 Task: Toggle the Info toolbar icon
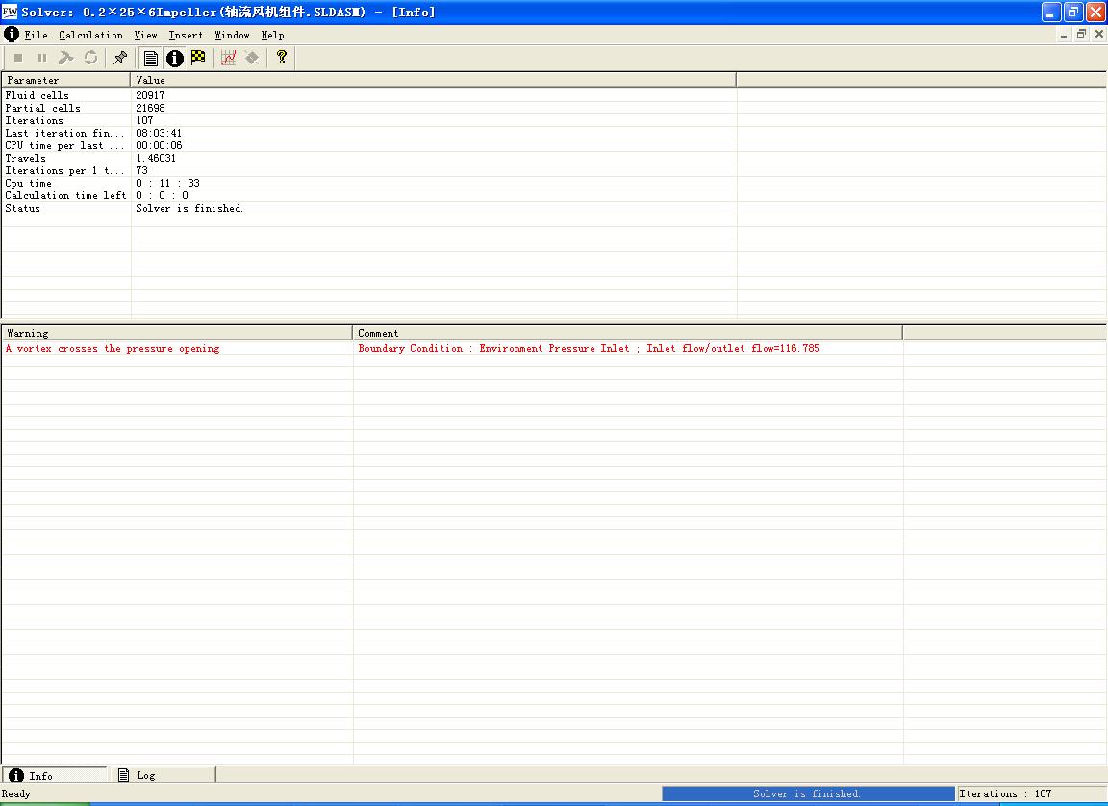pyautogui.click(x=174, y=58)
